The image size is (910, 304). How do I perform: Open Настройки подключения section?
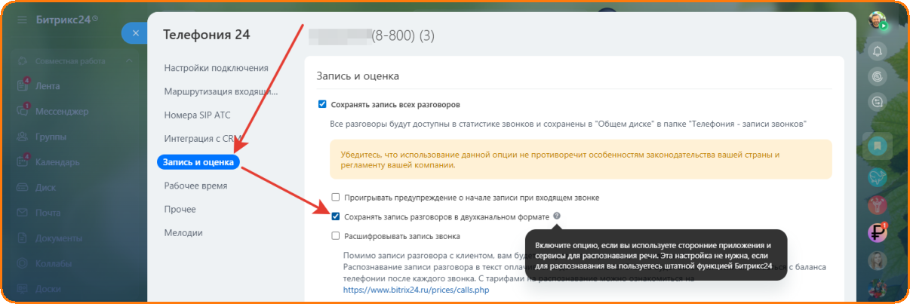click(216, 68)
